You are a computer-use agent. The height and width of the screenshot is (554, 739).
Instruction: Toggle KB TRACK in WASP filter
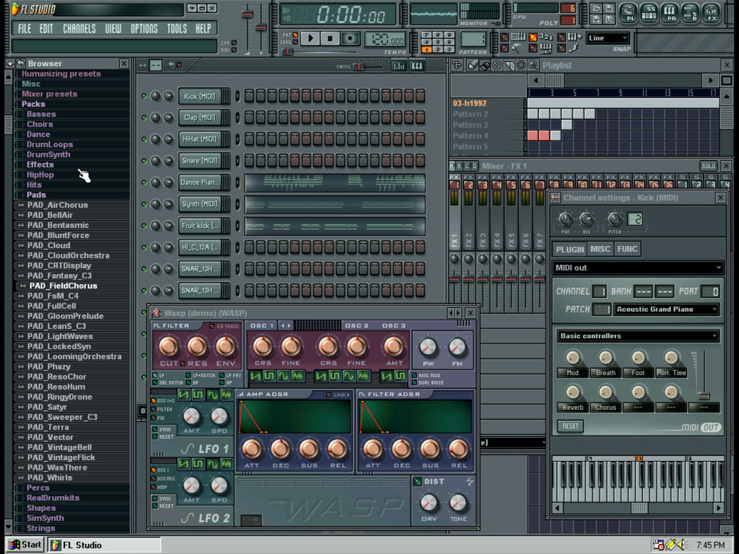[212, 326]
